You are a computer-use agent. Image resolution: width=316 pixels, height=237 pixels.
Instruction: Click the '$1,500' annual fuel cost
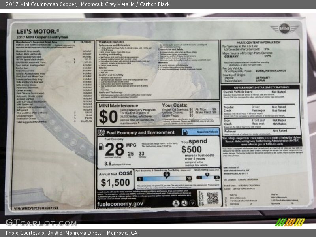pos(115,182)
